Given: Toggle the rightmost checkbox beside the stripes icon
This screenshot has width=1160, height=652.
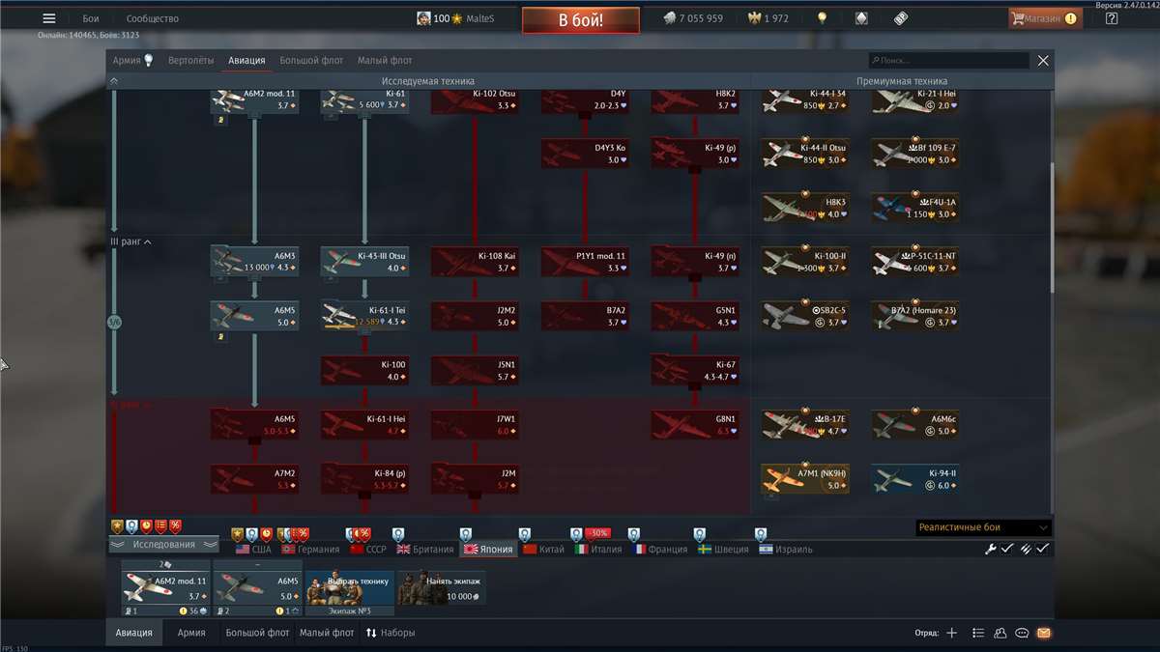Looking at the screenshot, I should pos(1042,549).
